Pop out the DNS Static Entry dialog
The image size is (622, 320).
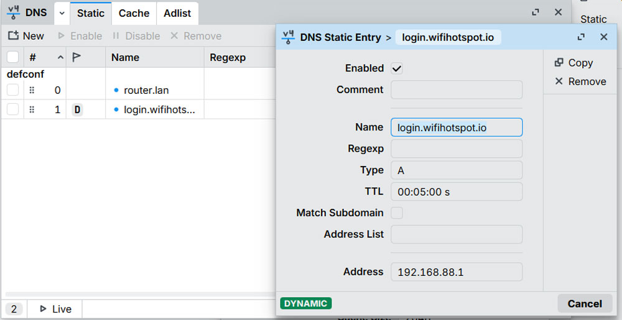tap(581, 37)
